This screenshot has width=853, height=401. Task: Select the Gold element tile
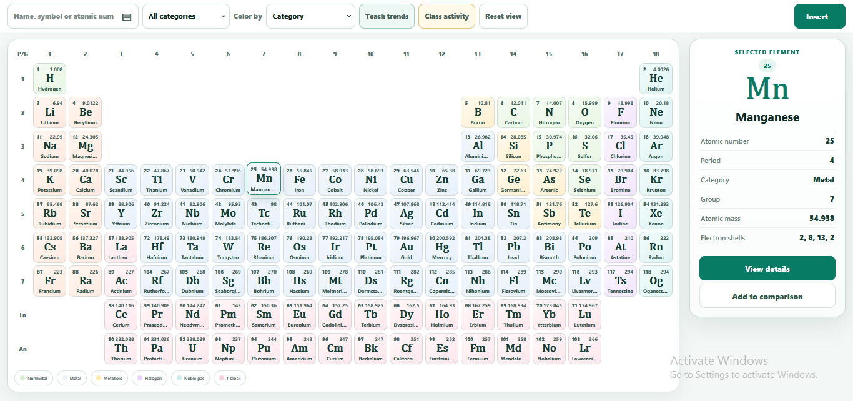[407, 247]
